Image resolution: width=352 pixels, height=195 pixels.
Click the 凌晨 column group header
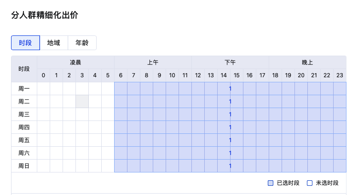point(75,63)
